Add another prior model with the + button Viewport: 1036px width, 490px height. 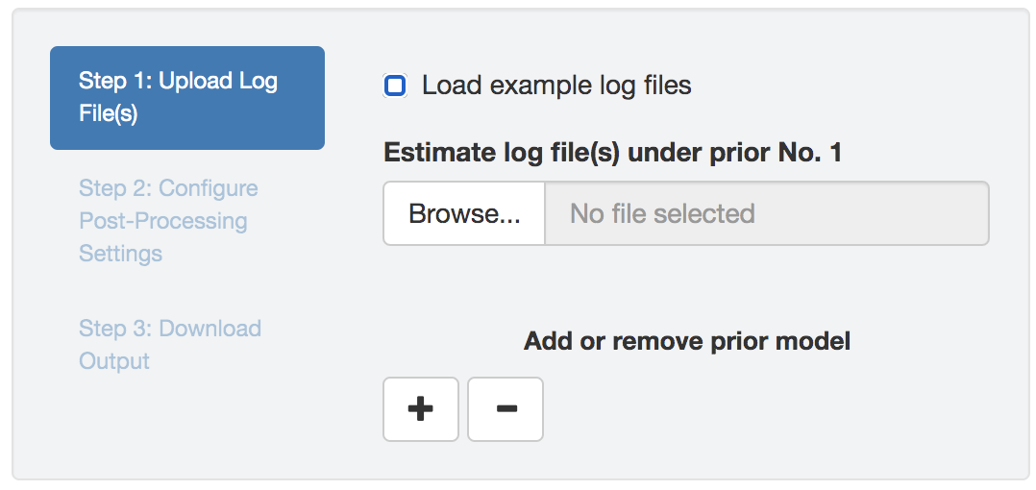point(420,409)
